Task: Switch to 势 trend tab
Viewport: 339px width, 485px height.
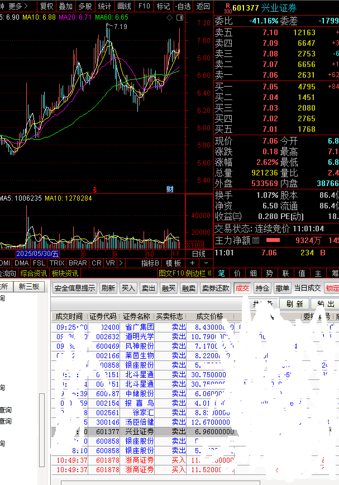Action: (270, 273)
